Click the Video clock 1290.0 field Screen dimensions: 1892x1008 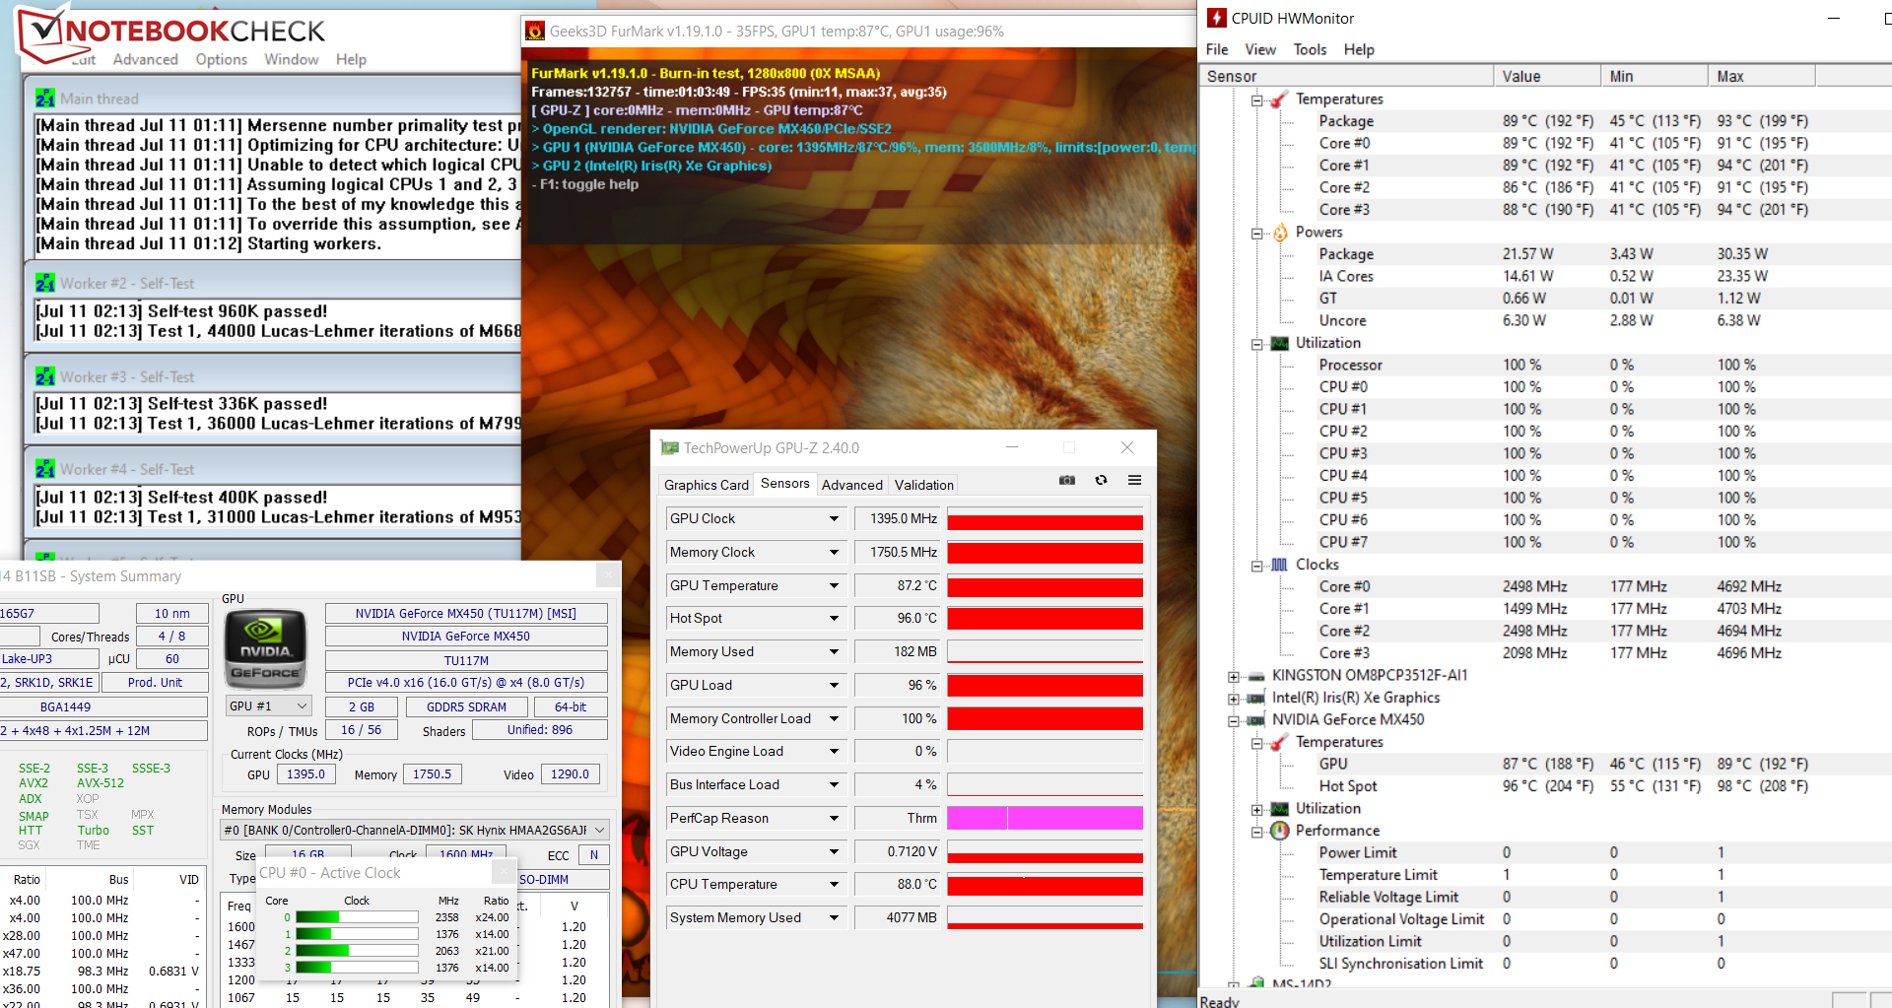(570, 774)
